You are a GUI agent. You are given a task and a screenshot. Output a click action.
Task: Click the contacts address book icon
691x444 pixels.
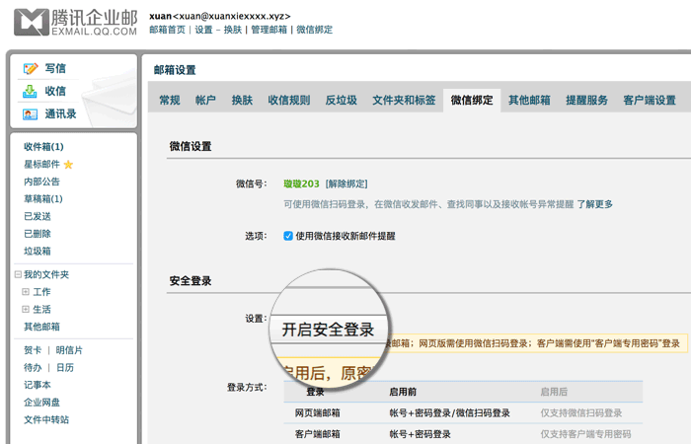31,114
